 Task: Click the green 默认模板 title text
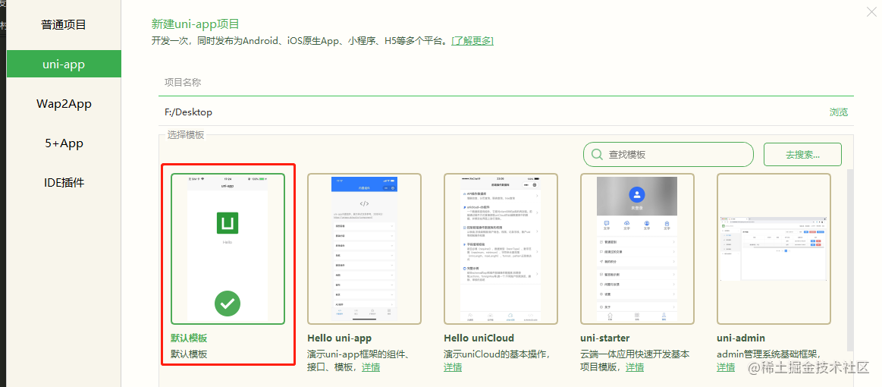coord(189,338)
